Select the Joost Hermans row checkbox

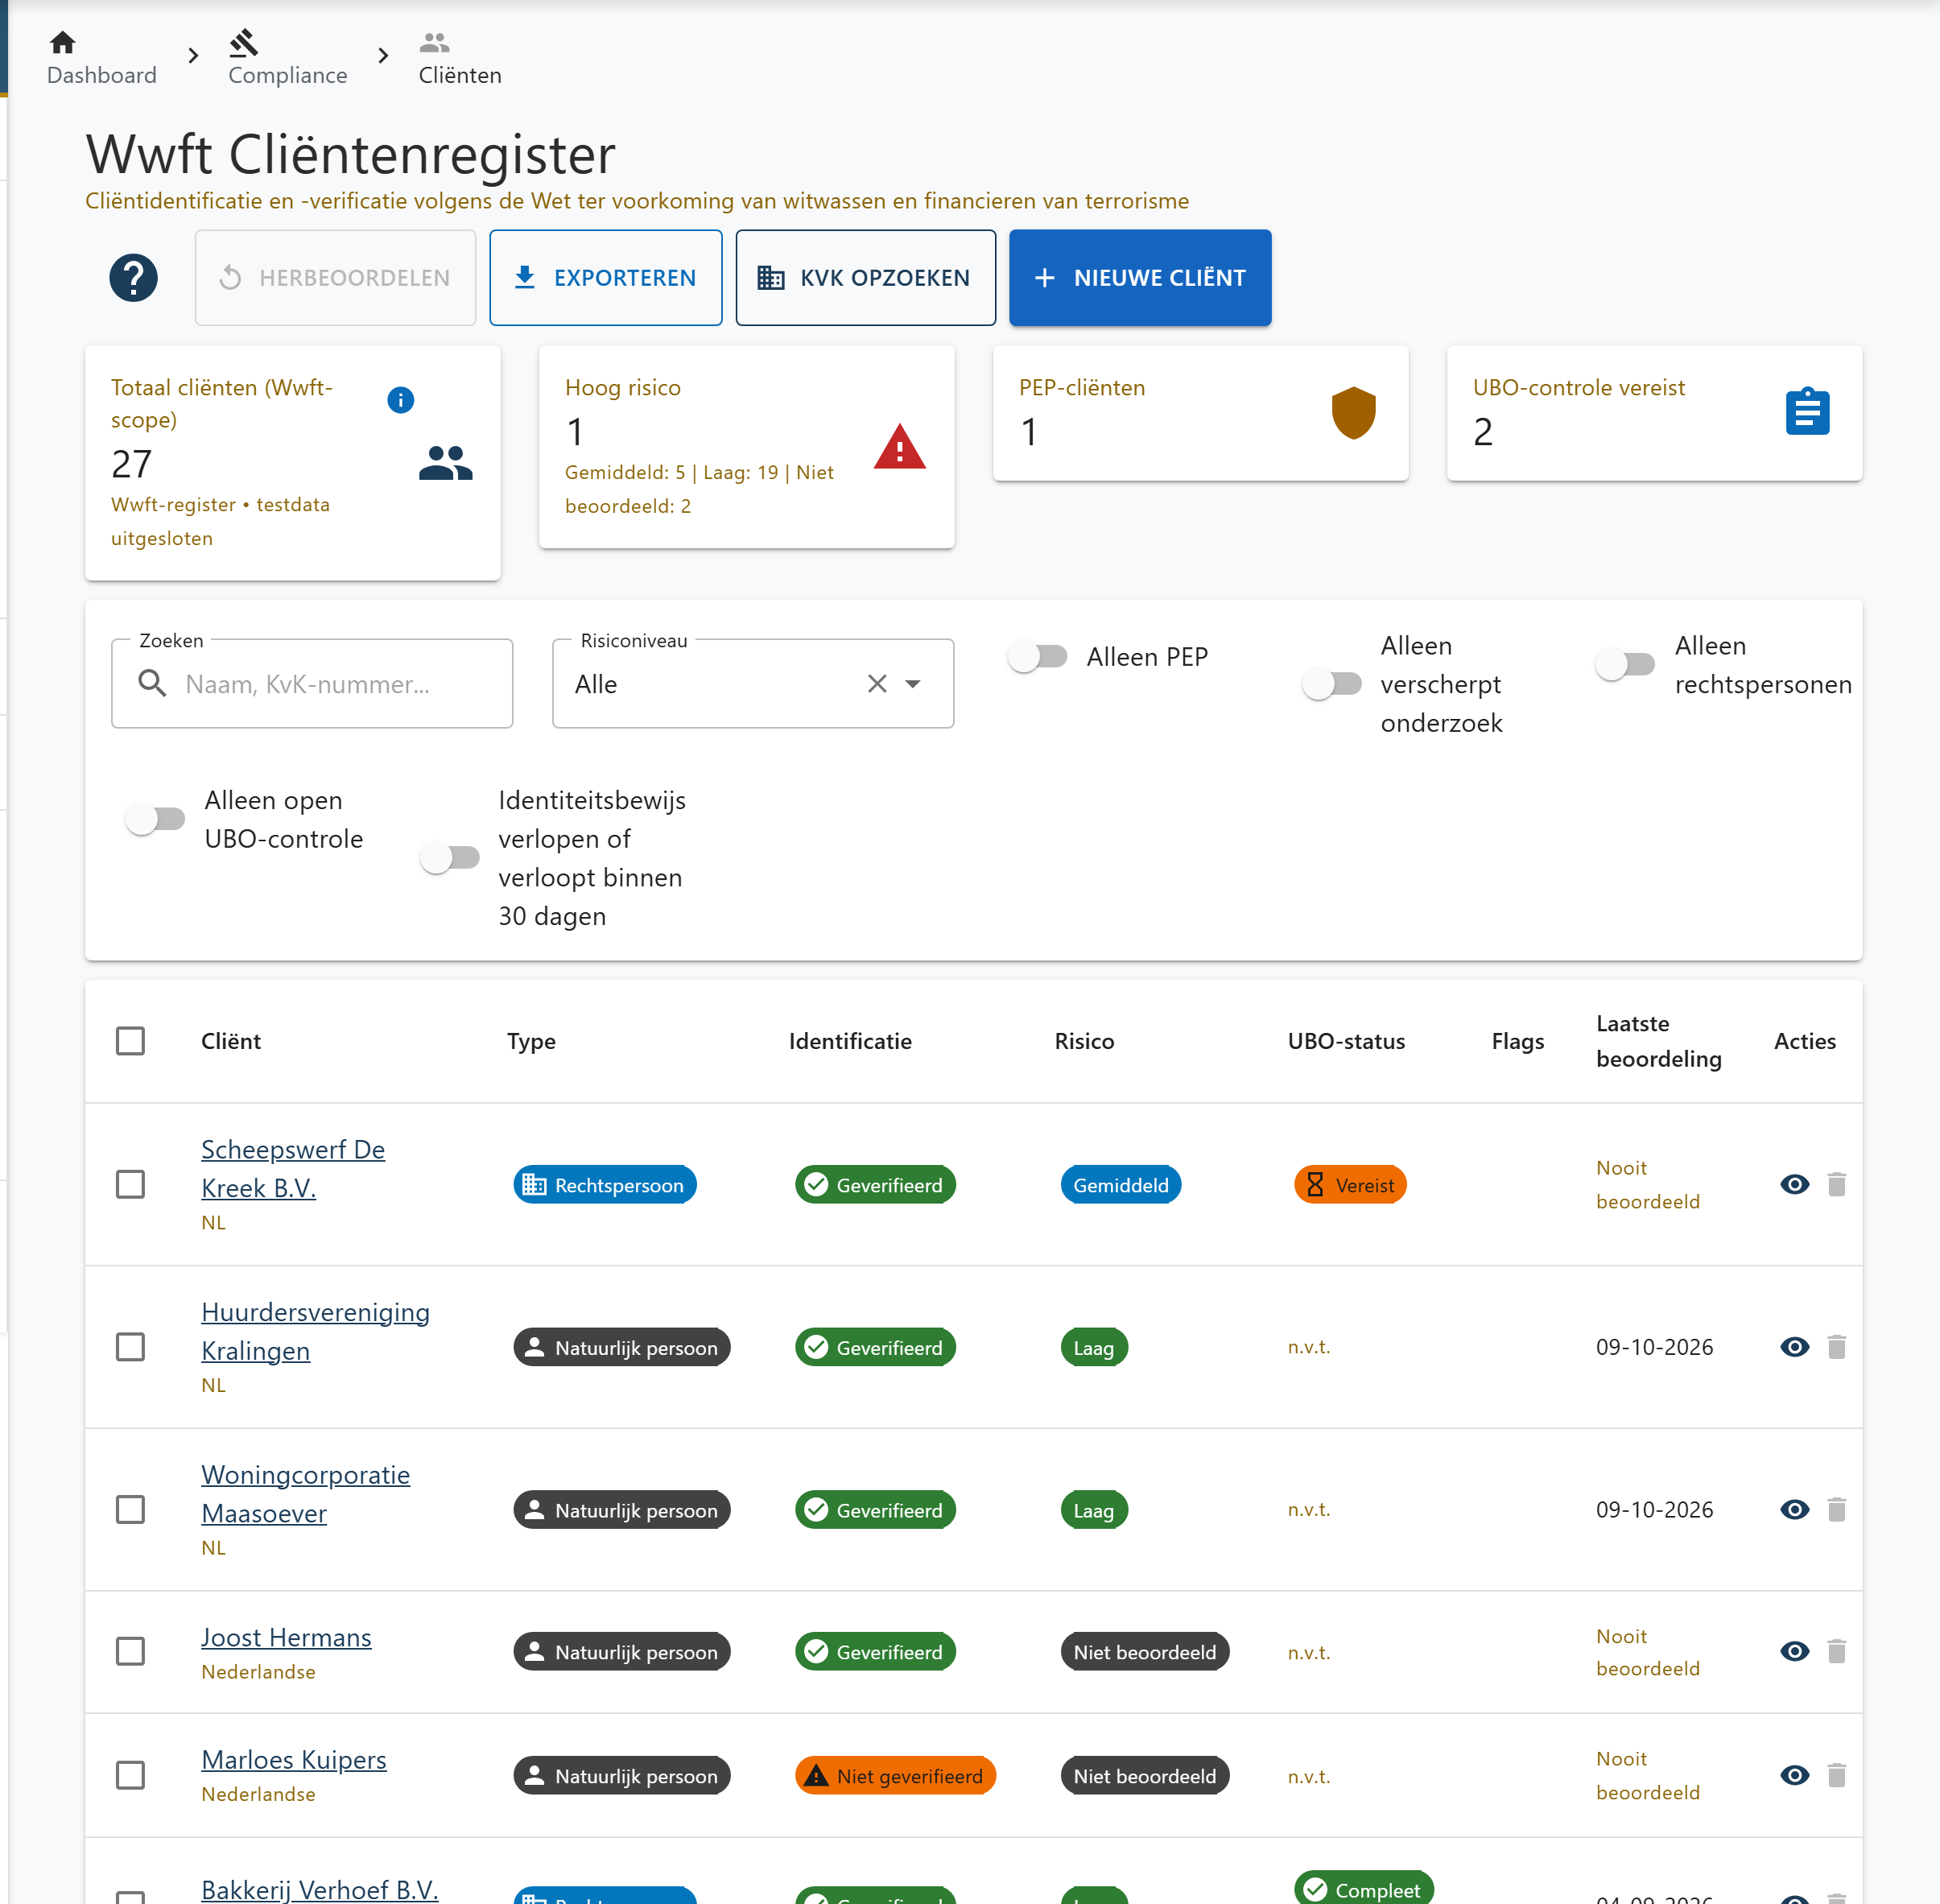point(130,1651)
